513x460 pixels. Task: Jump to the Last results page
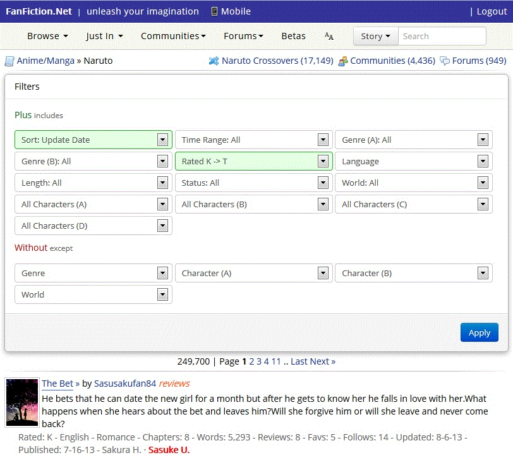coord(299,361)
